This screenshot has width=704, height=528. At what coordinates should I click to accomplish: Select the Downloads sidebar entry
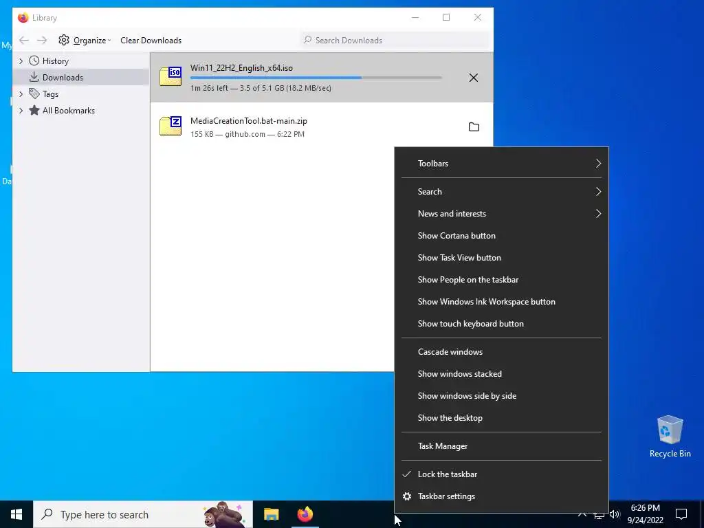[x=81, y=77]
